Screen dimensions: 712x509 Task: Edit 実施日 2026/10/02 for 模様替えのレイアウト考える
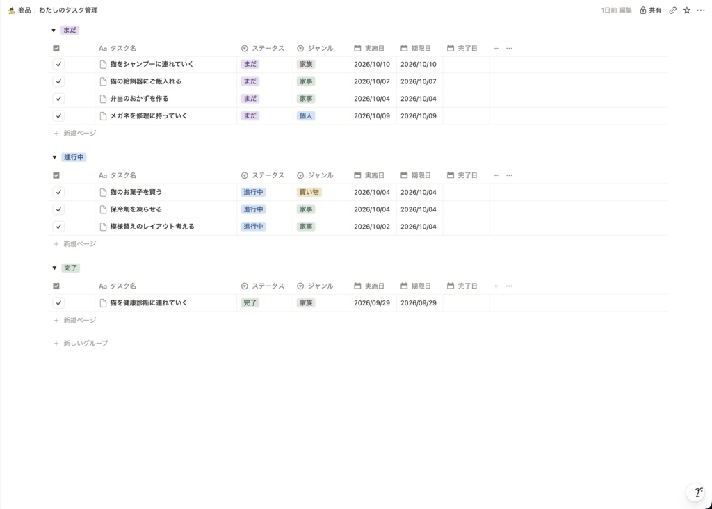[373, 227]
